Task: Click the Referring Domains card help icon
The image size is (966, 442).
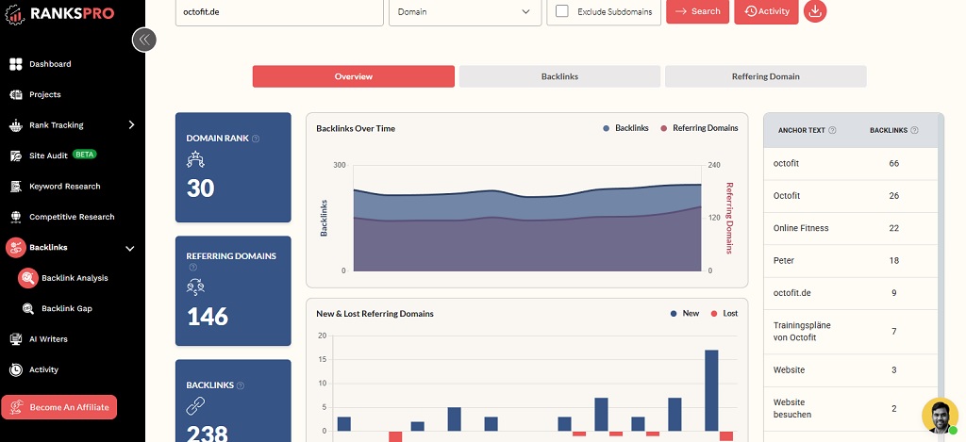Action: (x=192, y=267)
